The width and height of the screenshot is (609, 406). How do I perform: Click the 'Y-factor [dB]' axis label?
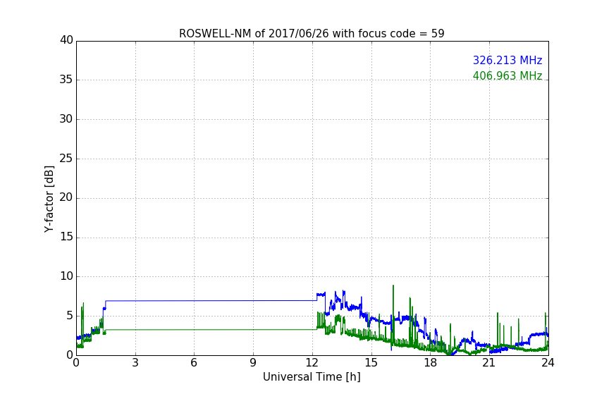point(49,199)
